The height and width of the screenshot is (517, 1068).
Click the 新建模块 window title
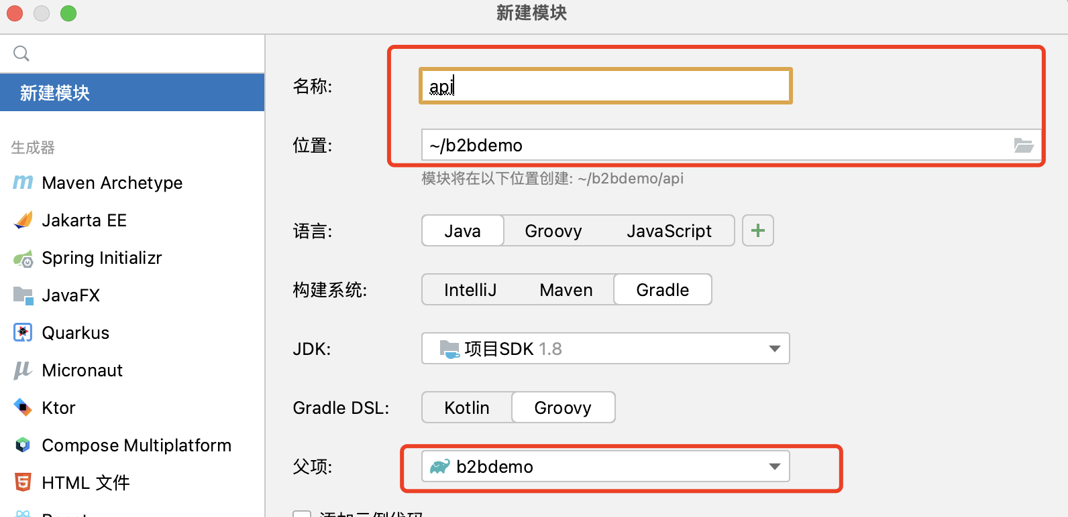click(531, 13)
